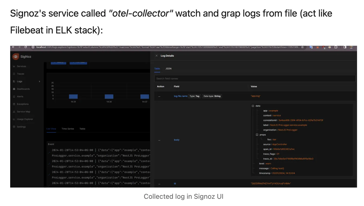364x206 pixels.
Task: Open the actions menu for log.file.name row
Action: click(x=159, y=96)
